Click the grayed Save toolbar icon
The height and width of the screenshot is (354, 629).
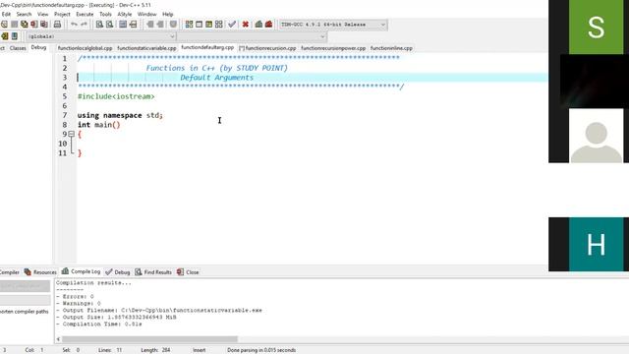pos(14,25)
